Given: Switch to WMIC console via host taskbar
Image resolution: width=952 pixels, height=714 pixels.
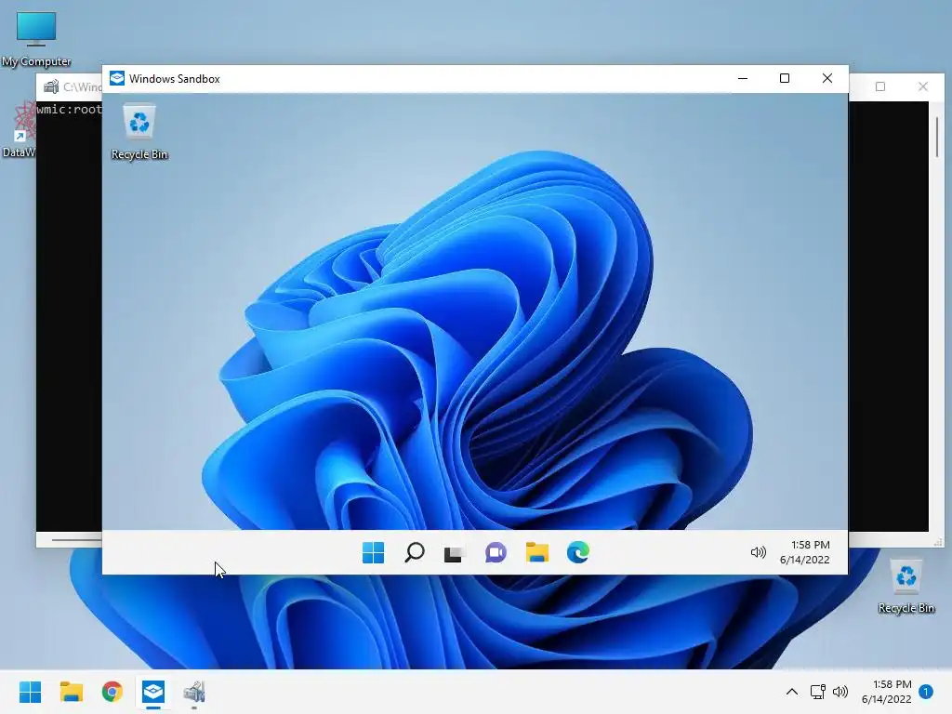Looking at the screenshot, I should 194,692.
